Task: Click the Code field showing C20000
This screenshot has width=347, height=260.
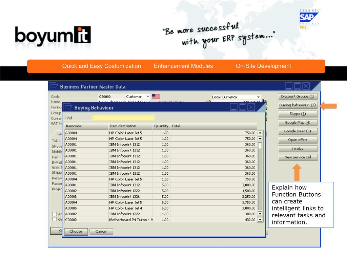Action: [x=111, y=96]
